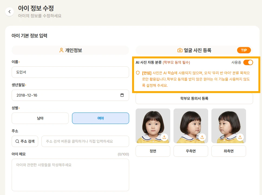Open the TIP badge for face photos
262x195 pixels.
[x=244, y=50]
